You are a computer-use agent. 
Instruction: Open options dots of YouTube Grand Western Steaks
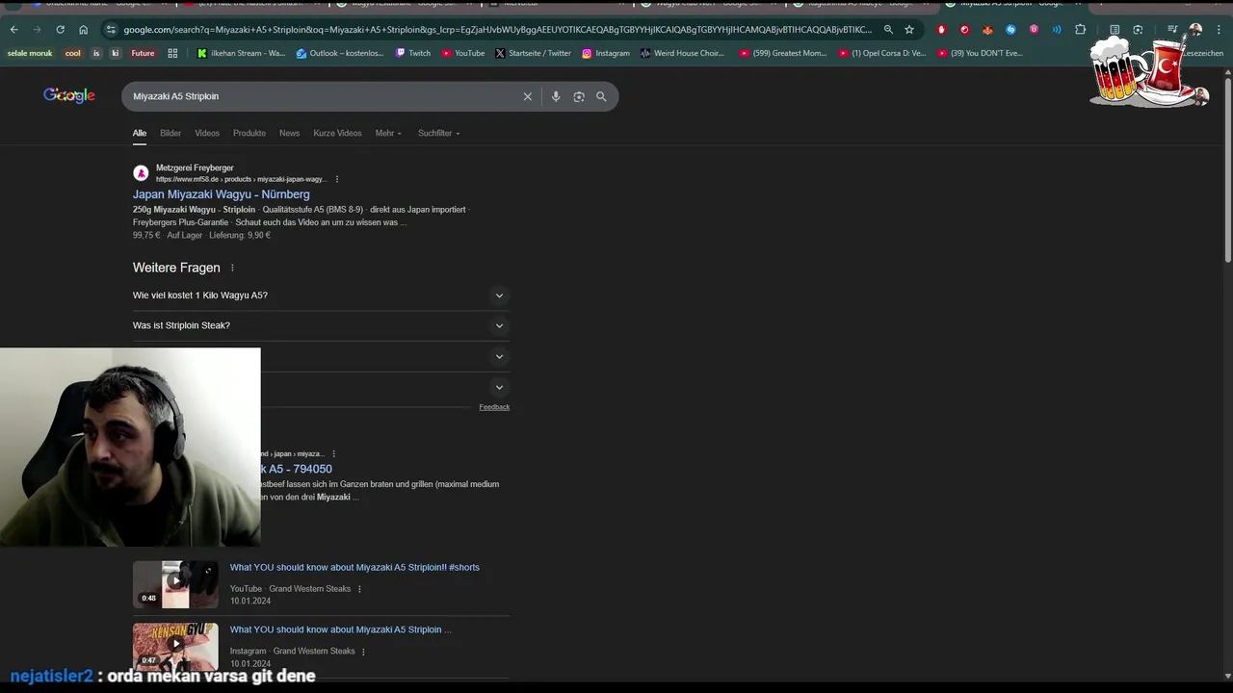359,589
